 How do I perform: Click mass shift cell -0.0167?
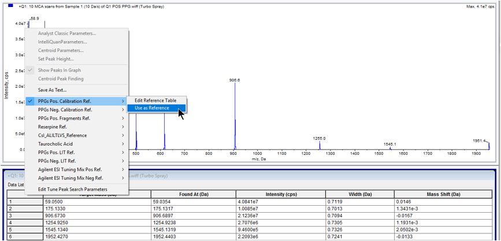coord(443,216)
